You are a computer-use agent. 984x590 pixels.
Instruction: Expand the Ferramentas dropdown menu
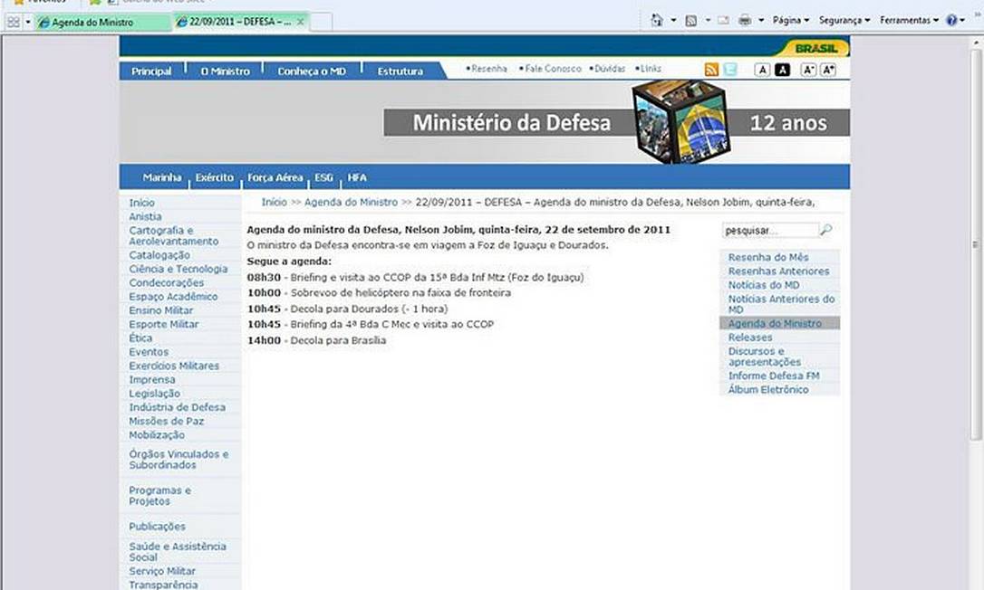pyautogui.click(x=909, y=20)
